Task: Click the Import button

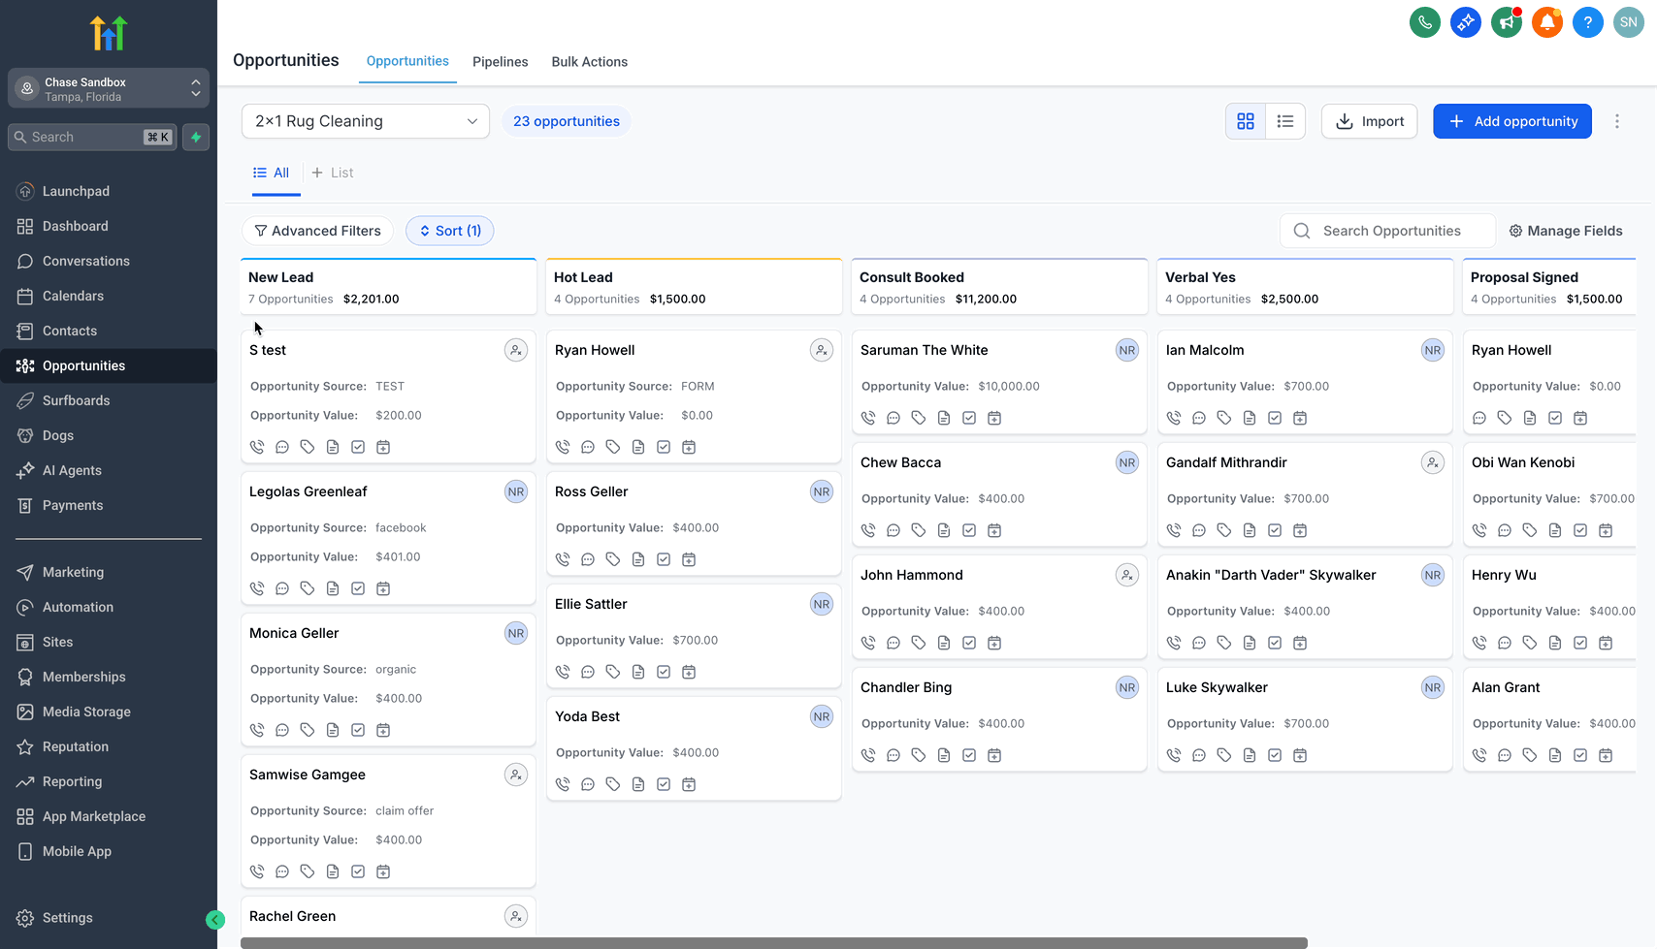Action: (x=1369, y=121)
